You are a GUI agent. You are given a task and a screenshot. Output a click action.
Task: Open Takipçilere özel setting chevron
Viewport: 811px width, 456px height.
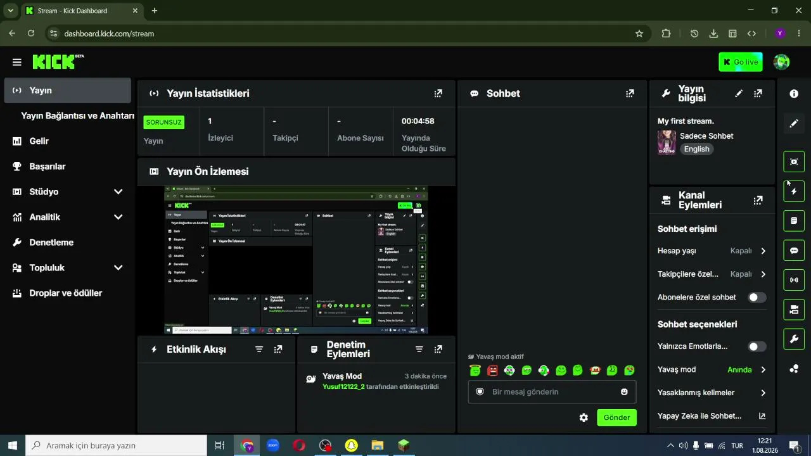(x=763, y=274)
